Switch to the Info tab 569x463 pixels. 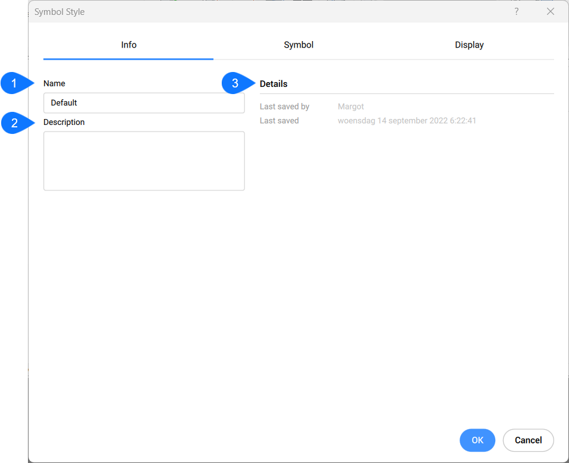(128, 45)
